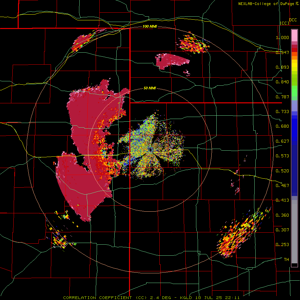The image size is (300, 300).
Task: Click the [CC] legend heading
Action: point(285,23)
